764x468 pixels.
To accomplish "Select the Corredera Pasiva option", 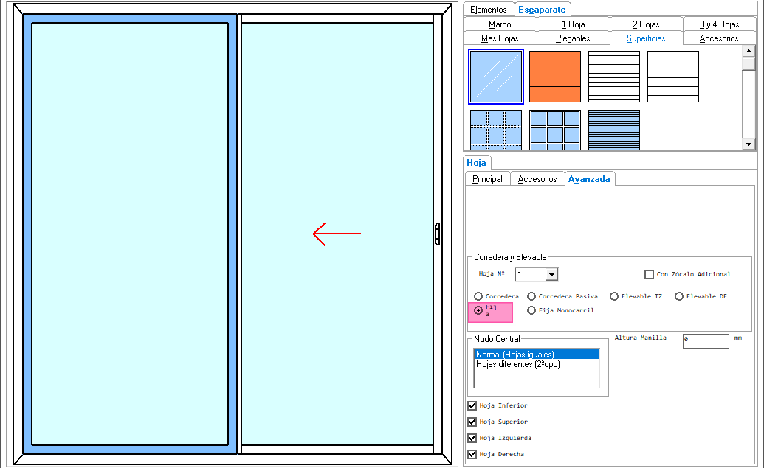I will pyautogui.click(x=531, y=296).
